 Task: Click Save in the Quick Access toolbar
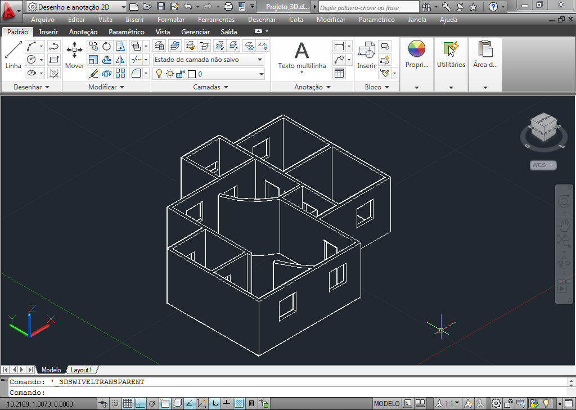tap(161, 7)
